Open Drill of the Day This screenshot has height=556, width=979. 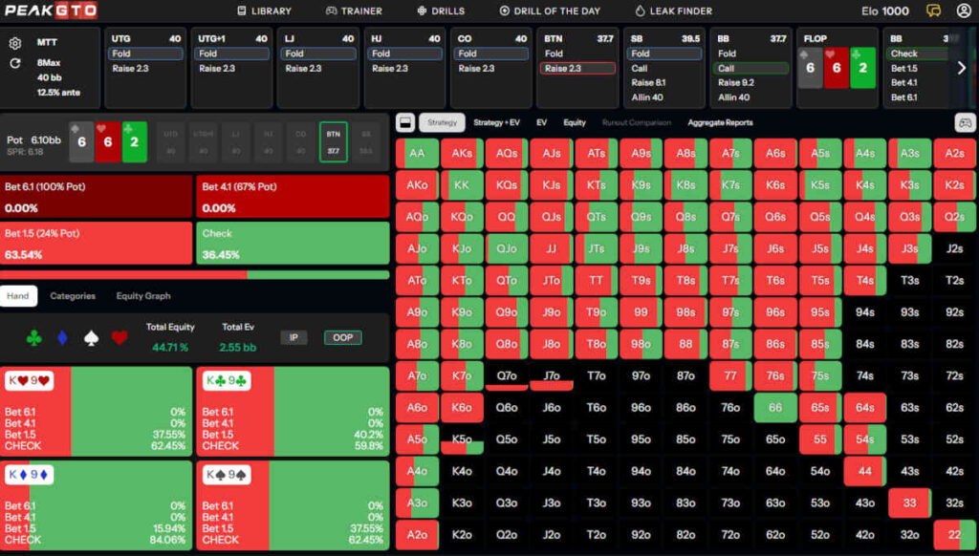(550, 11)
